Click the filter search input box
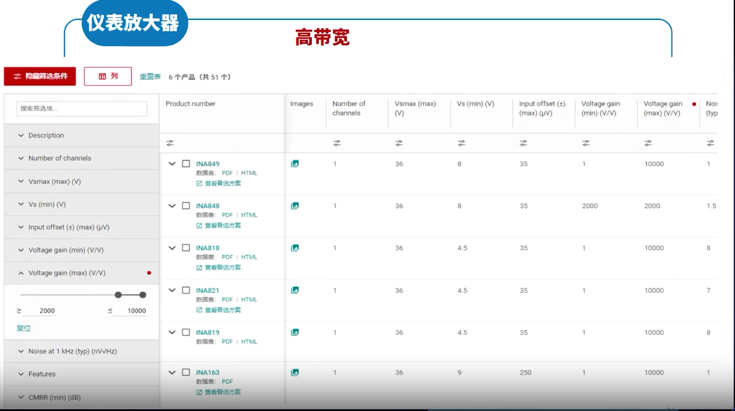The width and height of the screenshot is (735, 411). 82,108
